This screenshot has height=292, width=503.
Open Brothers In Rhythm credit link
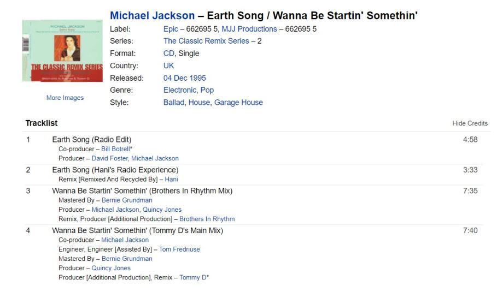point(207,219)
